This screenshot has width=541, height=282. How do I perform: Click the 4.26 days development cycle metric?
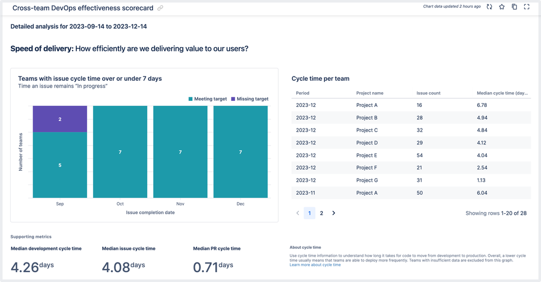click(32, 267)
